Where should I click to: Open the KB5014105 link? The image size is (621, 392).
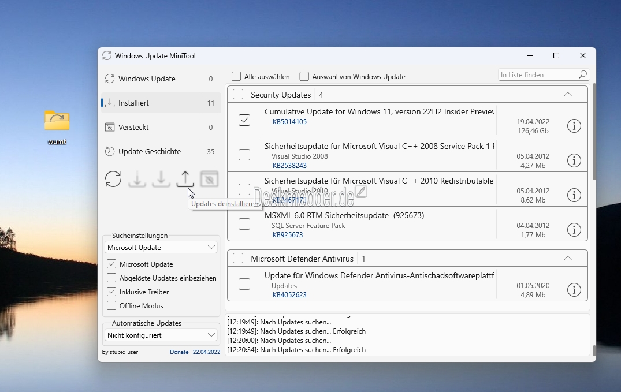[289, 122]
